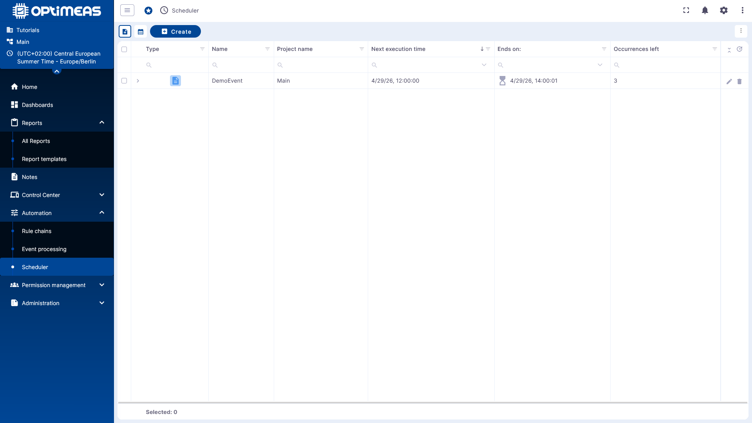
Task: Click the Occurrences left search field
Action: [x=665, y=65]
